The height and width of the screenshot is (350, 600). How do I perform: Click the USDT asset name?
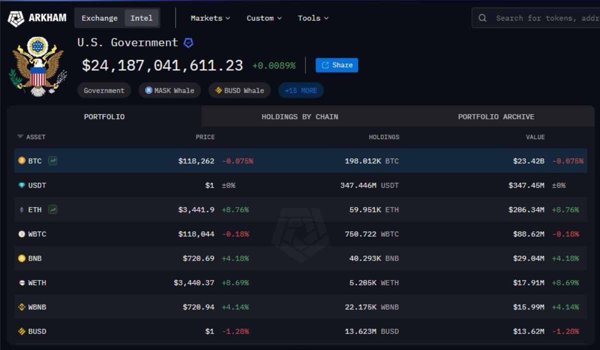(x=37, y=185)
